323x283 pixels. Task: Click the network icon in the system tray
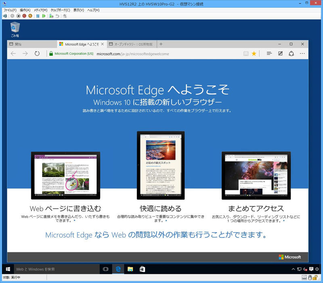click(299, 269)
